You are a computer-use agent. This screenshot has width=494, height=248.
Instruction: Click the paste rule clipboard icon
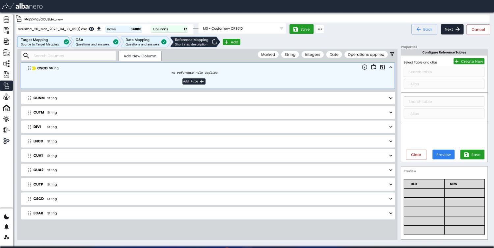373,67
